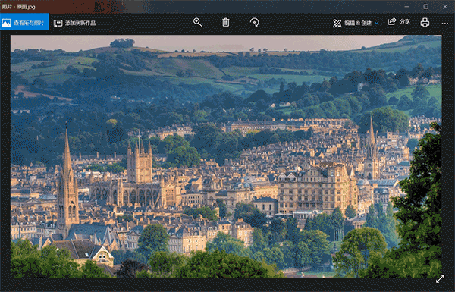Rotate the photo using rotate icon
455x292 pixels.
coord(255,22)
